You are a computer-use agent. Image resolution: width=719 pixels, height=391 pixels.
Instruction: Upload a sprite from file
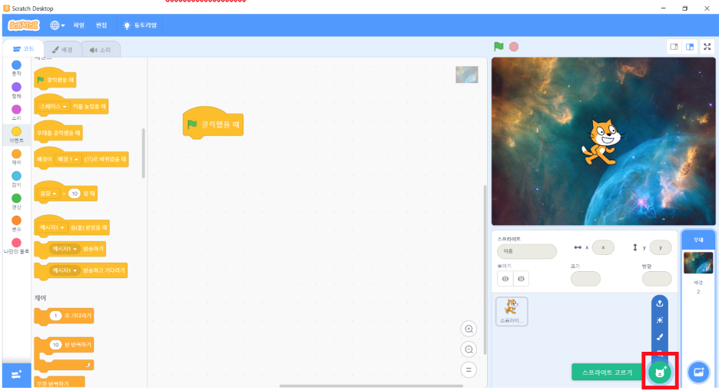[x=660, y=303]
